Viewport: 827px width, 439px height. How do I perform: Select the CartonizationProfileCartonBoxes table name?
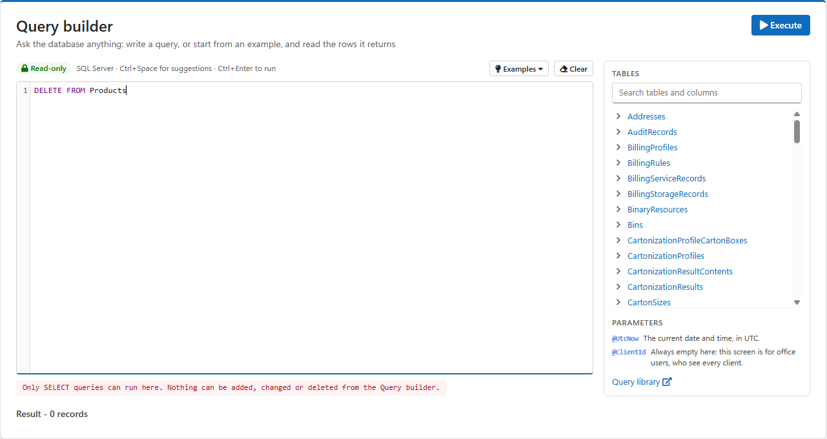point(687,241)
